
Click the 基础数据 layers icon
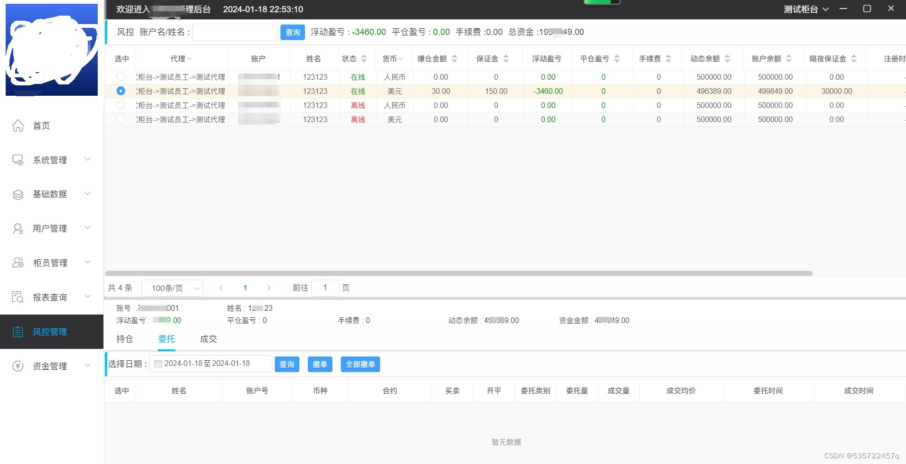tap(18, 194)
